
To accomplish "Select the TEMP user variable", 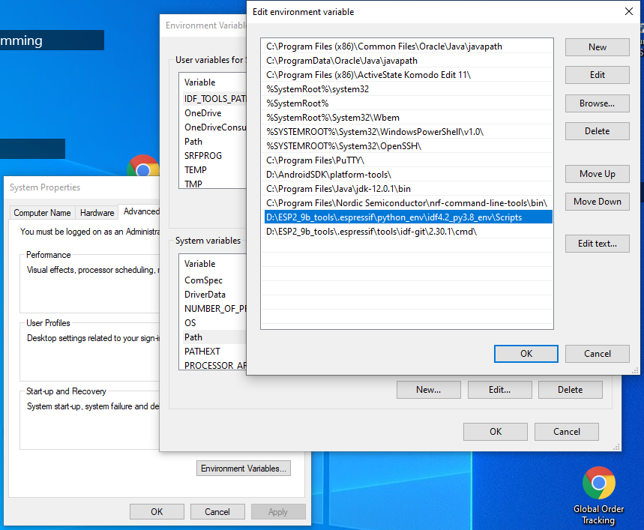I will coord(214,170).
